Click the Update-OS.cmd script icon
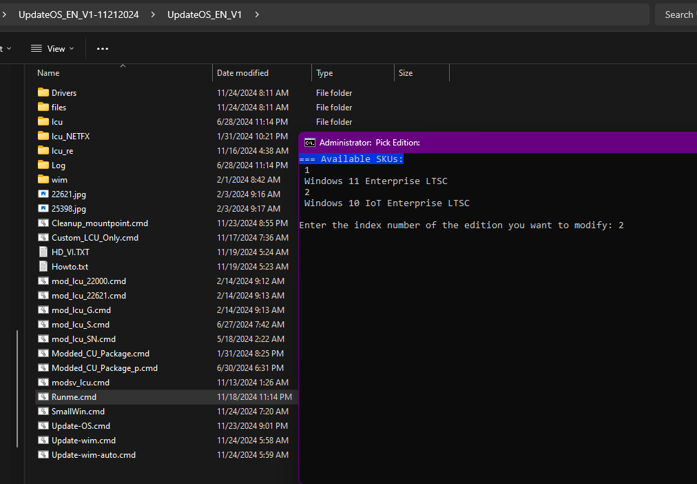 pos(43,425)
